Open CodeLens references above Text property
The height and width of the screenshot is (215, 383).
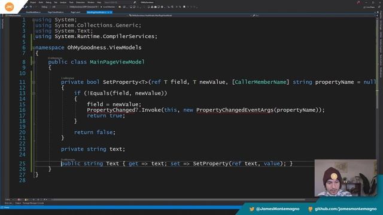(68, 159)
